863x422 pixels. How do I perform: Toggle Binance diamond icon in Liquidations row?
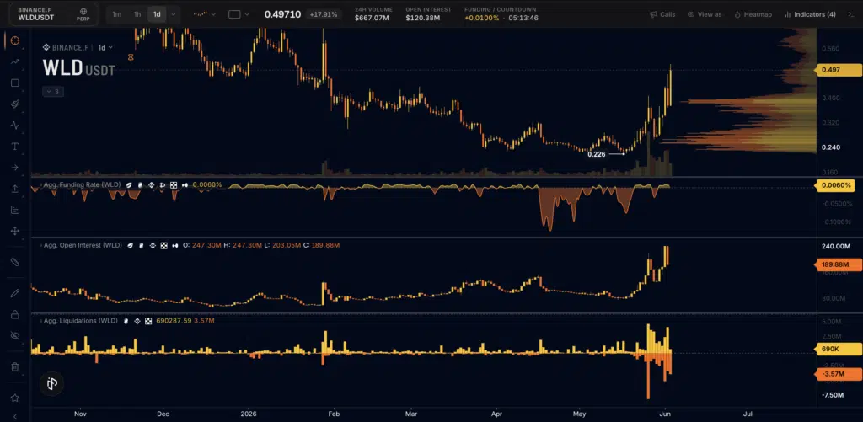click(137, 320)
